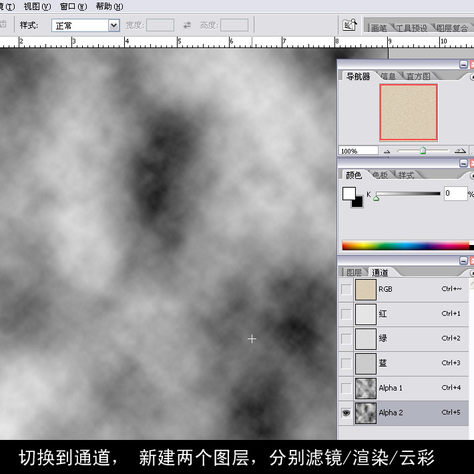Select the 绿 channel thumbnail

tap(365, 339)
